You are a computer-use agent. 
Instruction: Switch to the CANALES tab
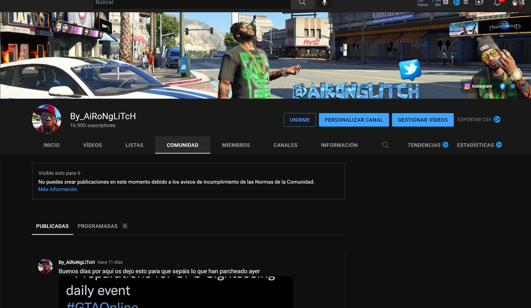point(285,145)
